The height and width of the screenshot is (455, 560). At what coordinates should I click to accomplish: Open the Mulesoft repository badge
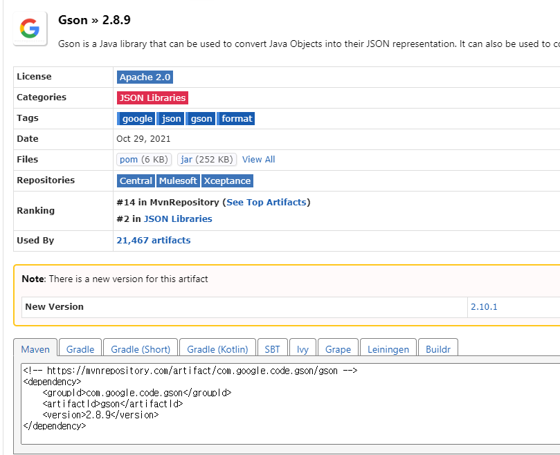[x=178, y=181]
